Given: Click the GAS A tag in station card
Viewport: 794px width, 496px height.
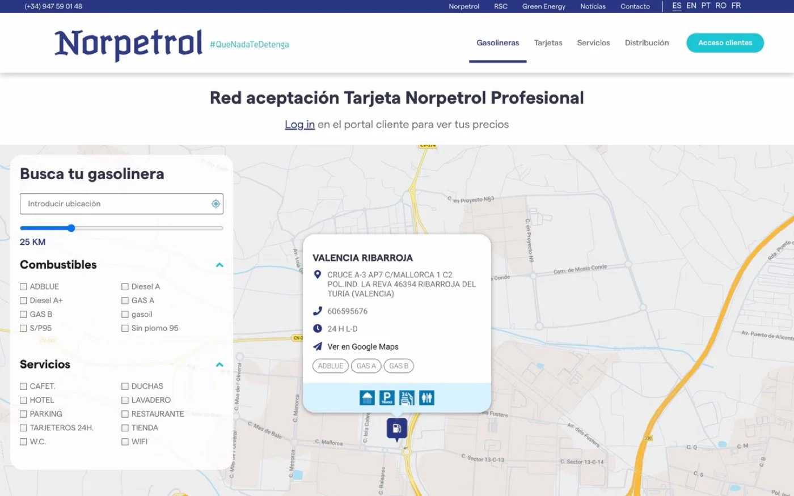Looking at the screenshot, I should click(366, 366).
